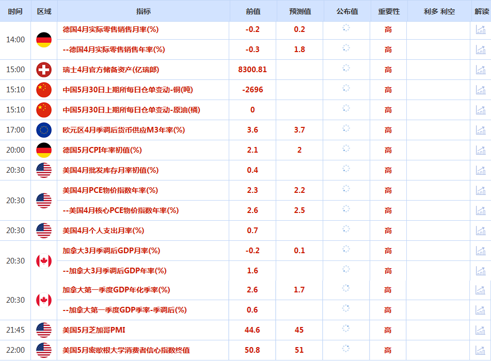The image size is (491, 361).
Task: Open 美国5月芝加哥PMI indicator link
Action: pos(94,330)
